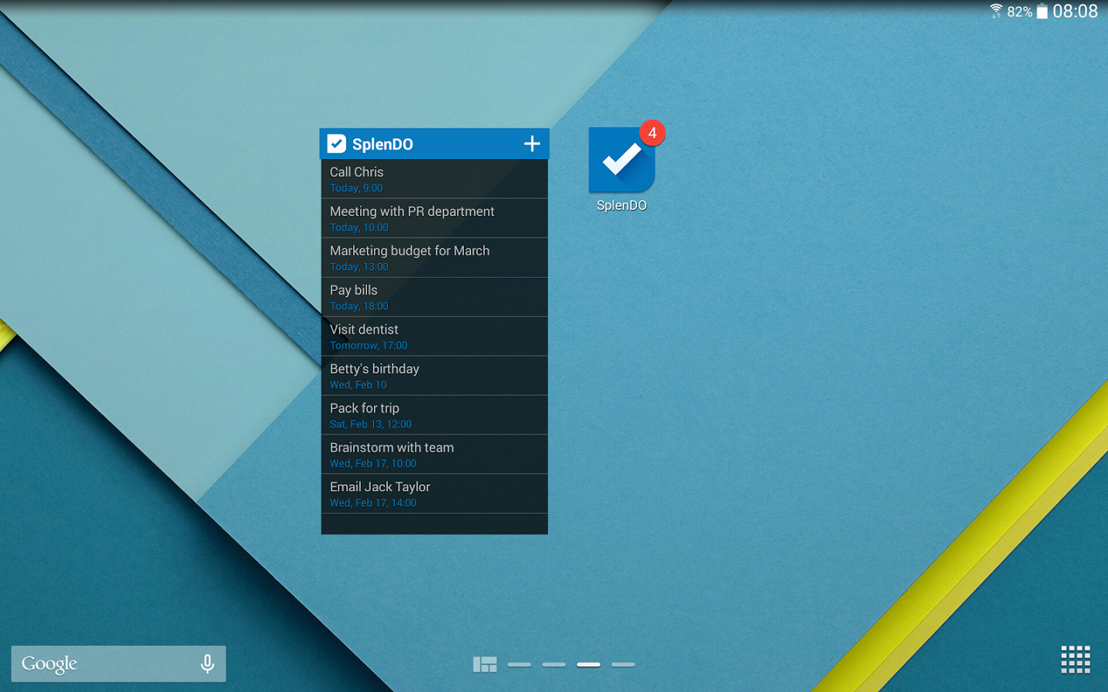The height and width of the screenshot is (692, 1108).
Task: Switch to the second home screen page indicator
Action: (554, 664)
